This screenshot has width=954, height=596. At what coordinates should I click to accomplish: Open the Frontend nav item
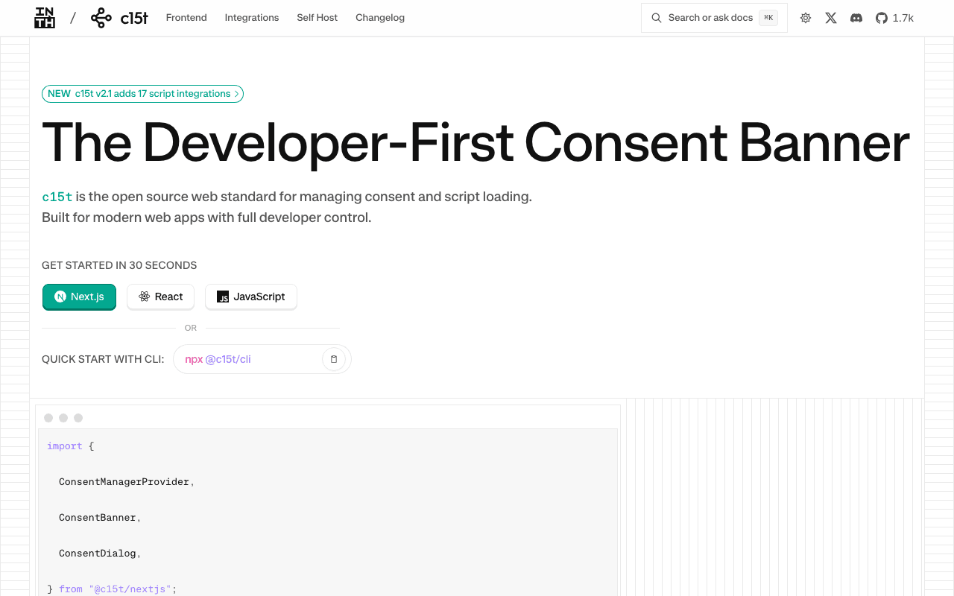pos(186,18)
